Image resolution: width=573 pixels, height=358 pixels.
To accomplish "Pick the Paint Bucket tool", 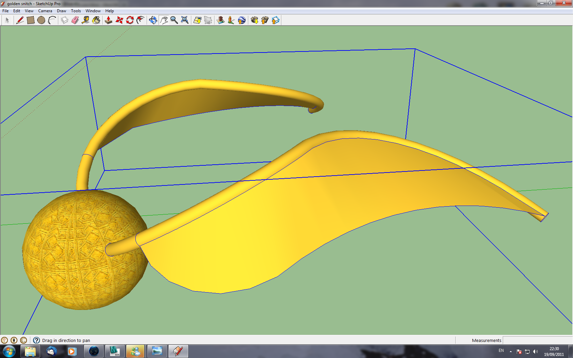I will pos(97,20).
